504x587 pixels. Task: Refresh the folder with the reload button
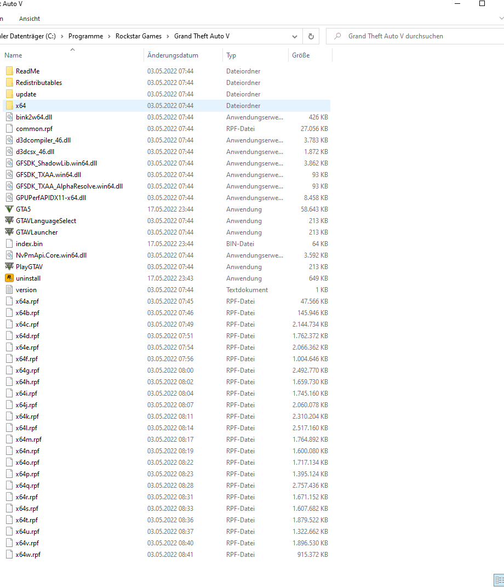pos(311,36)
